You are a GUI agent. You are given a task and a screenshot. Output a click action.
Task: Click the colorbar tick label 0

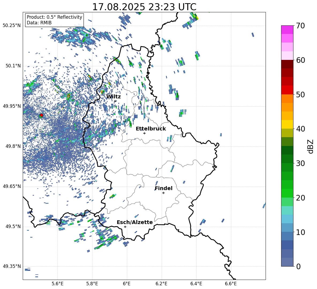tap(299, 266)
